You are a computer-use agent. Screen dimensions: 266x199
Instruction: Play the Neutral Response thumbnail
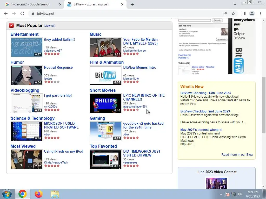point(27,75)
